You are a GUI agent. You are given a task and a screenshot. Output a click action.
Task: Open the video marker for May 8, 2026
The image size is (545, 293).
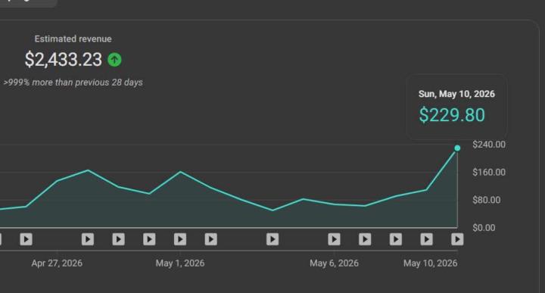coord(396,239)
